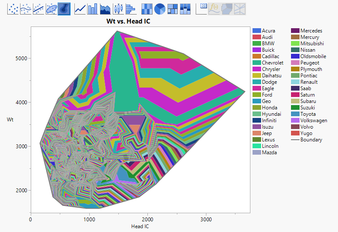The image size is (338, 232).
Task: Click the Heatmap element icon
Action: pyautogui.click(x=147, y=9)
